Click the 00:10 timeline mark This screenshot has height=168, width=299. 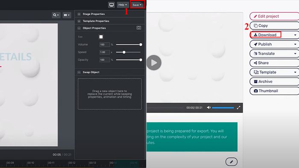tap(30, 163)
